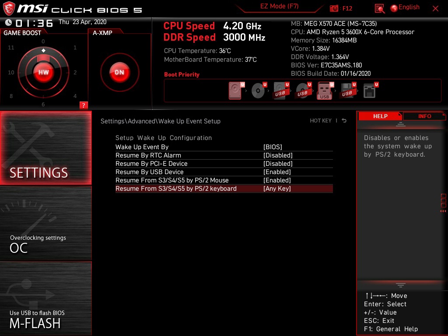Click the CPU AMD Ryzen 5 3600X line

353,32
